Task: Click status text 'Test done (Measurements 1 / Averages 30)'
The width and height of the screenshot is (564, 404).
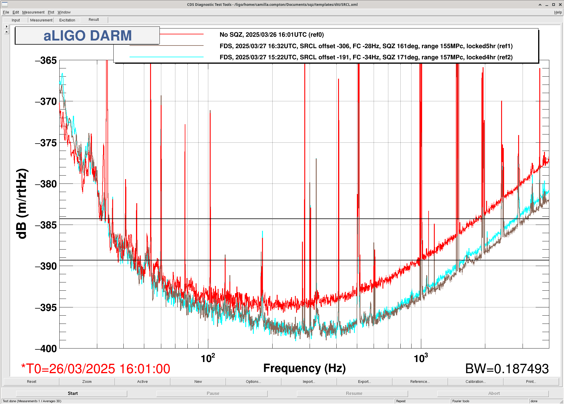Action: tap(32, 401)
